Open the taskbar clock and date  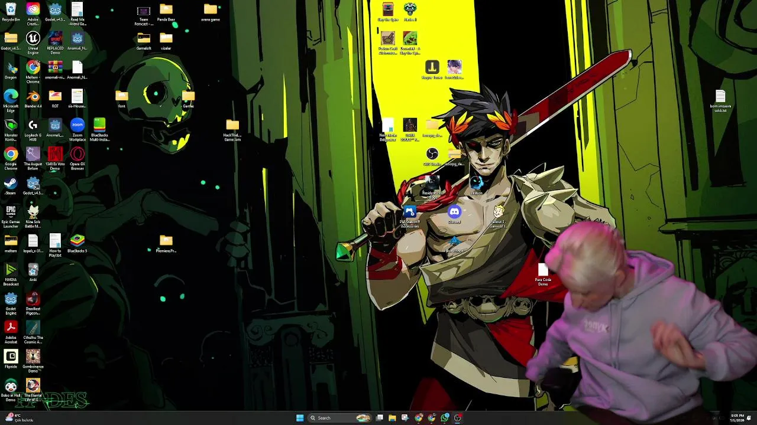coord(737,418)
